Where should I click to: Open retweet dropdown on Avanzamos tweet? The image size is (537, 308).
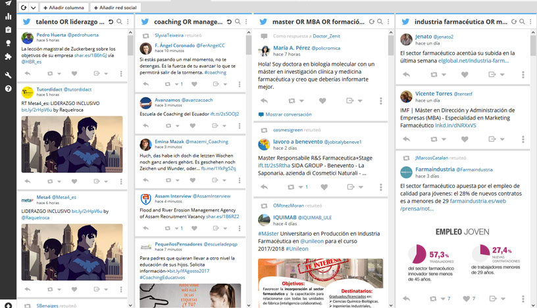178,126
